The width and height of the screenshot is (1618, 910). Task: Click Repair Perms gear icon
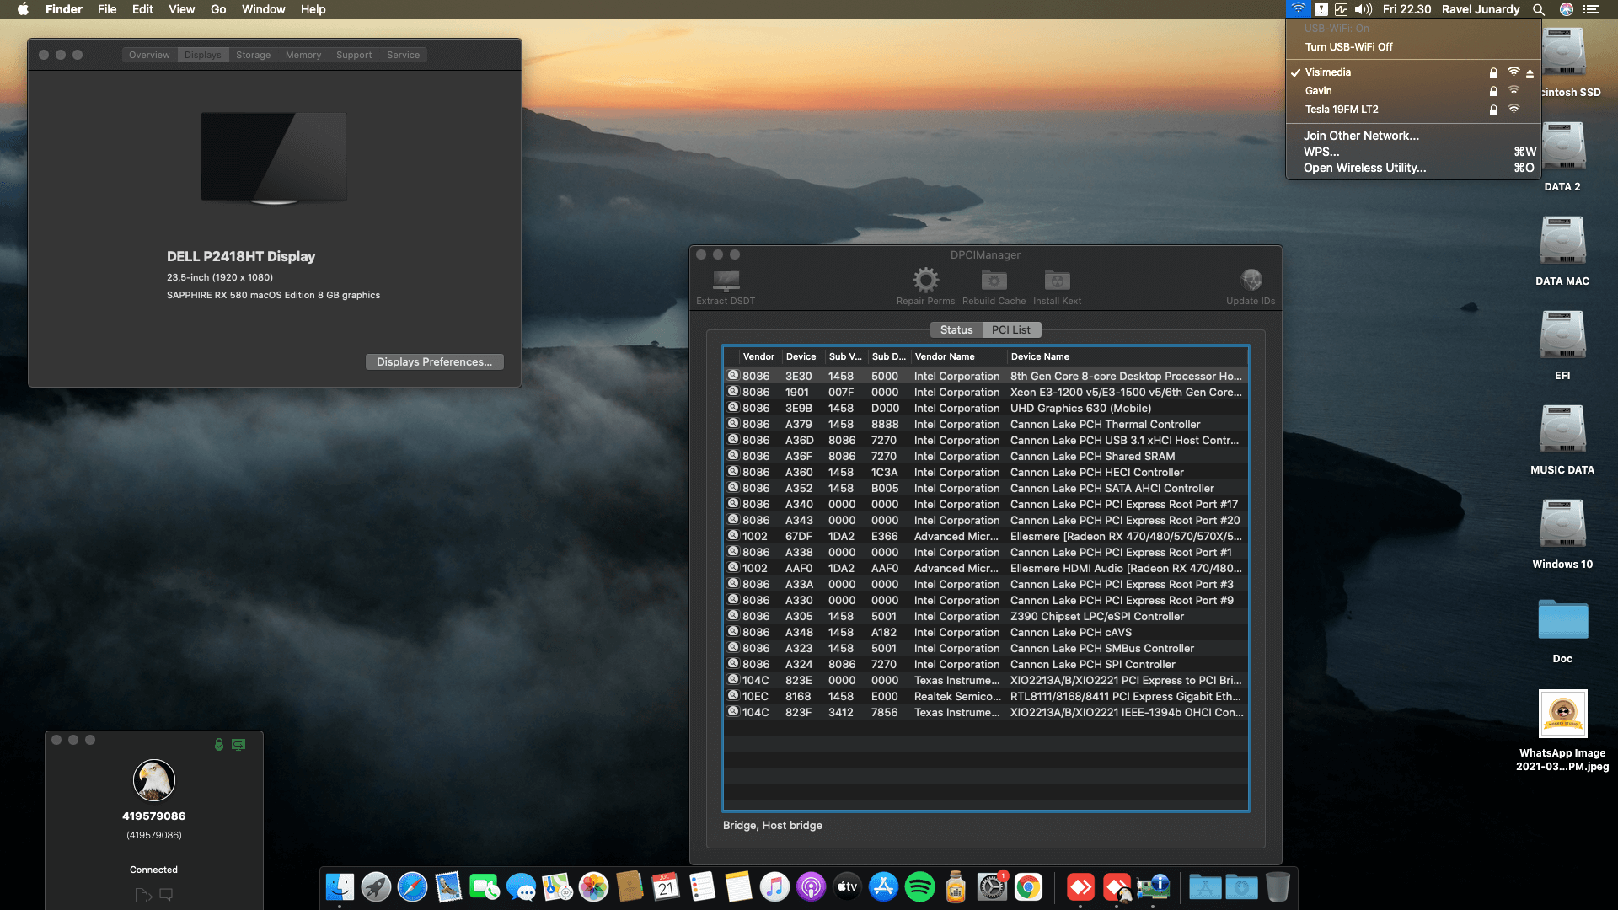(925, 280)
